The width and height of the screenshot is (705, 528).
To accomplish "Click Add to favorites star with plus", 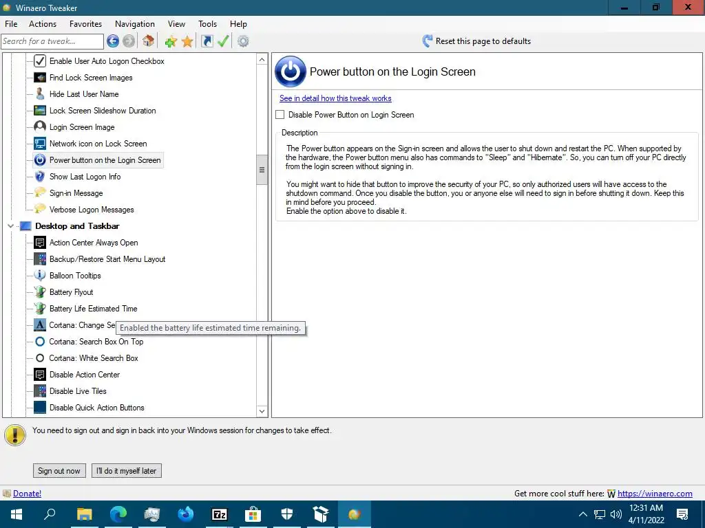I will click(x=171, y=42).
